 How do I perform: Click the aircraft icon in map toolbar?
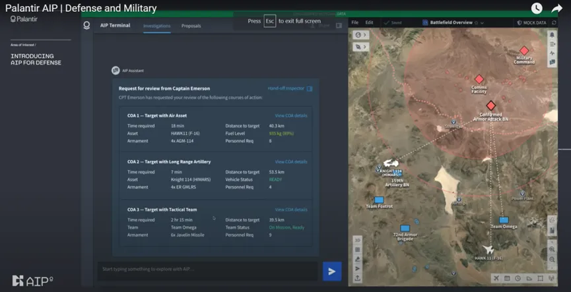point(496,278)
